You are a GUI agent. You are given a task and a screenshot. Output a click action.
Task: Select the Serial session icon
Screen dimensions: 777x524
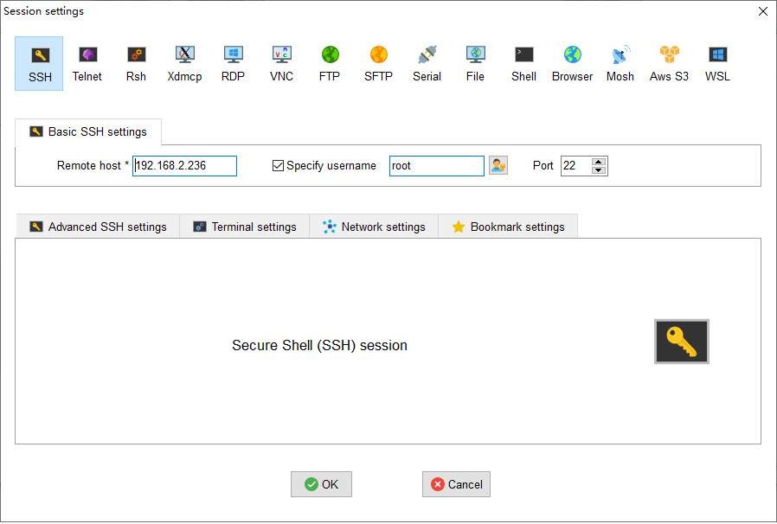pyautogui.click(x=427, y=63)
